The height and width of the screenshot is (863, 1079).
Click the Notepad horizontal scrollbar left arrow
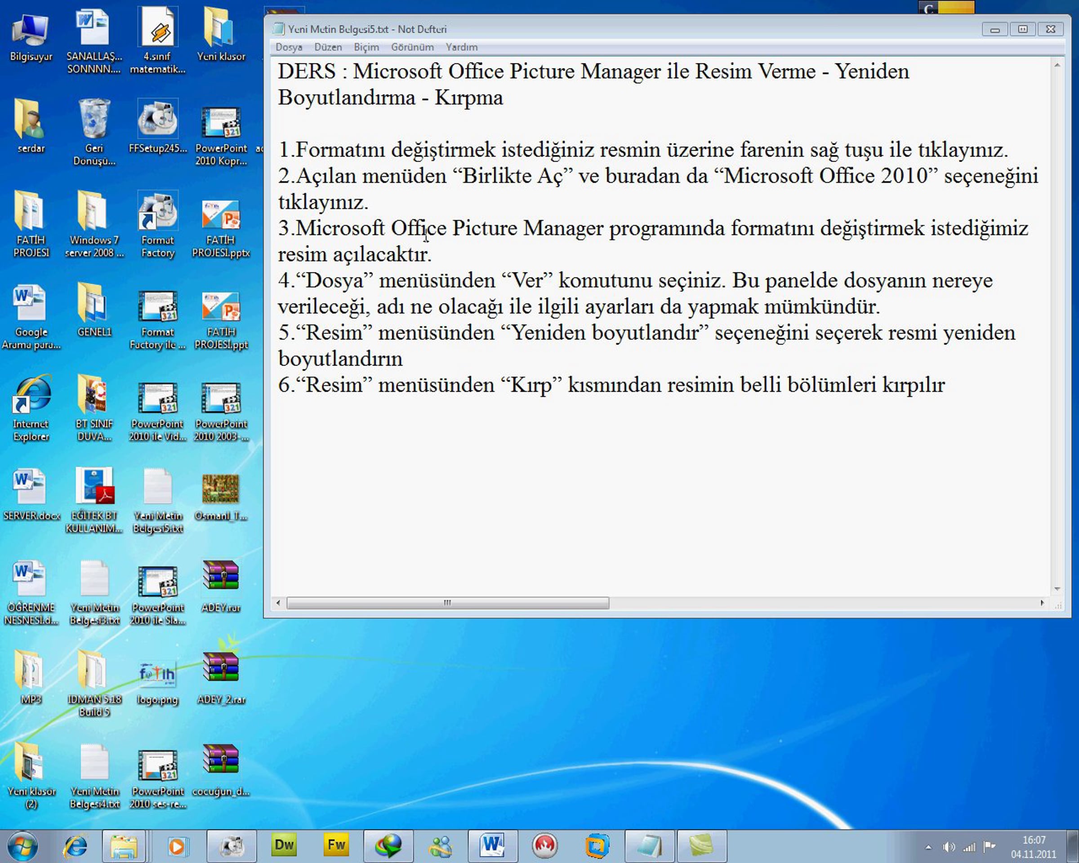[x=278, y=603]
